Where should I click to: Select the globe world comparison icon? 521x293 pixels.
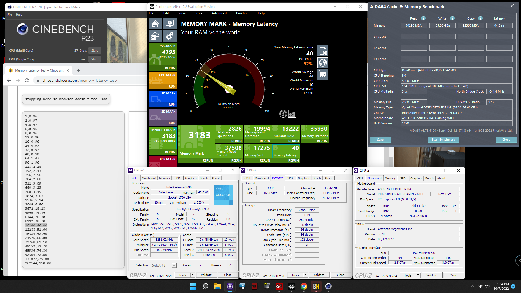pos(323,63)
